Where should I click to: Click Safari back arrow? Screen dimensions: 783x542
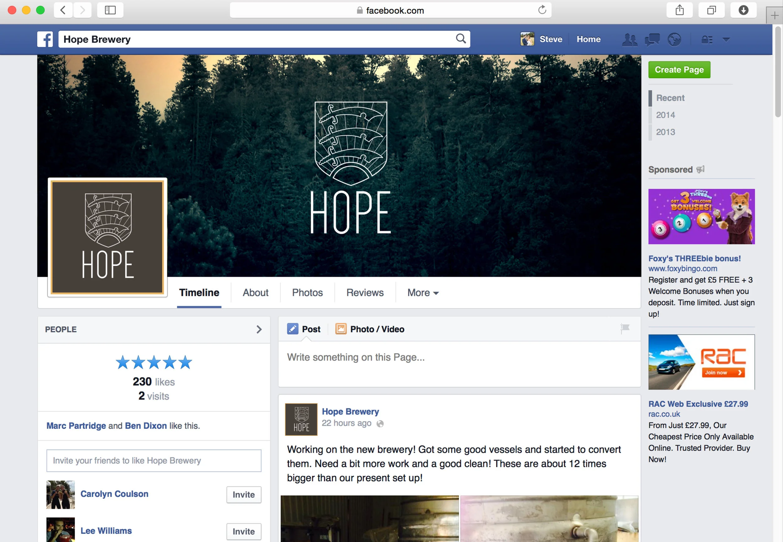tap(63, 10)
